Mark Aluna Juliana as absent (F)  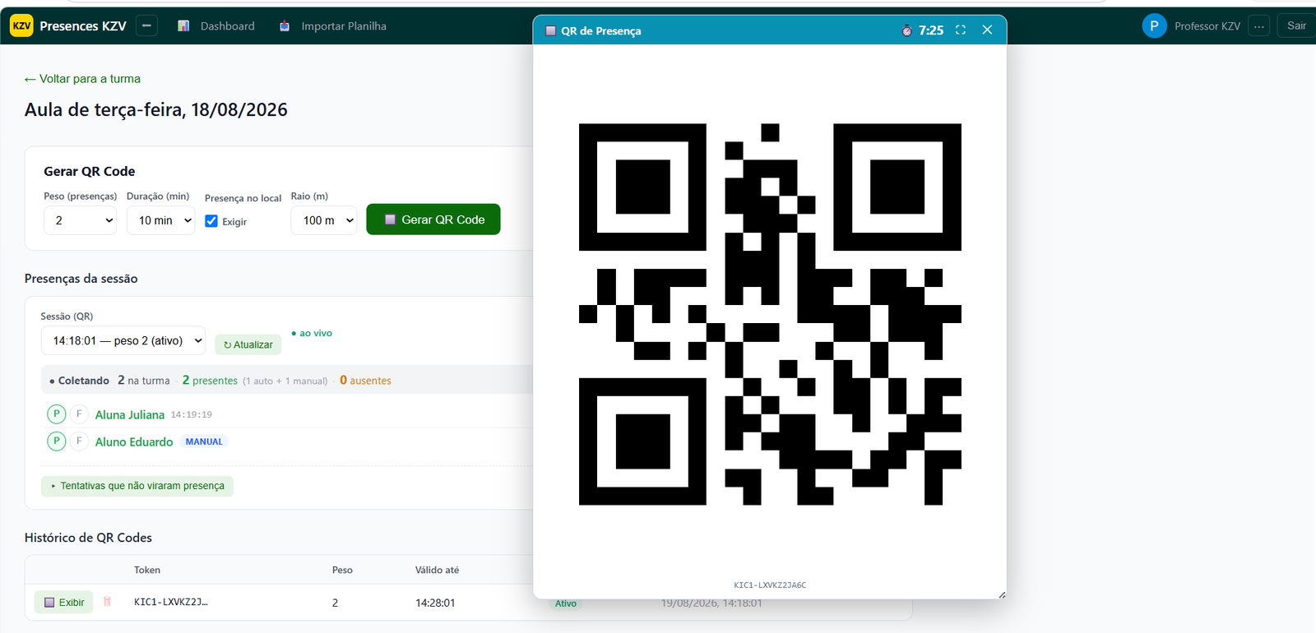[x=79, y=414]
